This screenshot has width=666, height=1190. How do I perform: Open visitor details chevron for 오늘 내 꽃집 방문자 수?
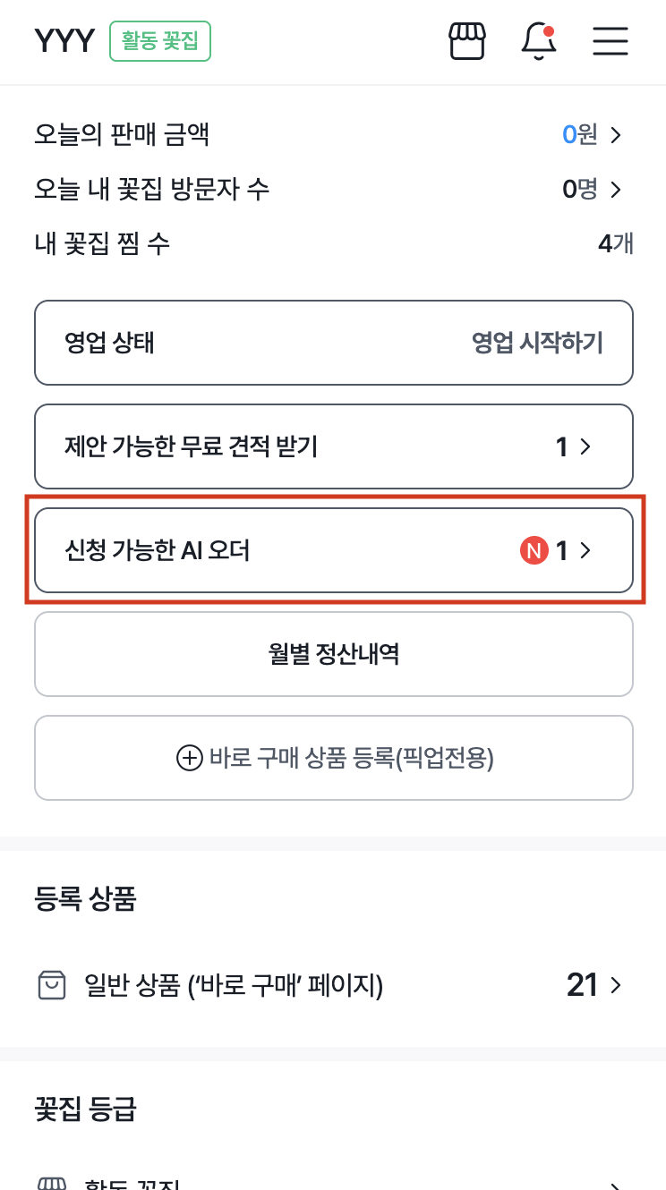[616, 190]
